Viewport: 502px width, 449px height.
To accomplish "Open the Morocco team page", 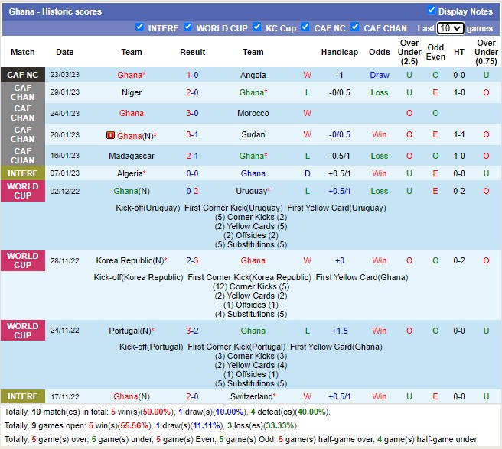I will pos(253,113).
